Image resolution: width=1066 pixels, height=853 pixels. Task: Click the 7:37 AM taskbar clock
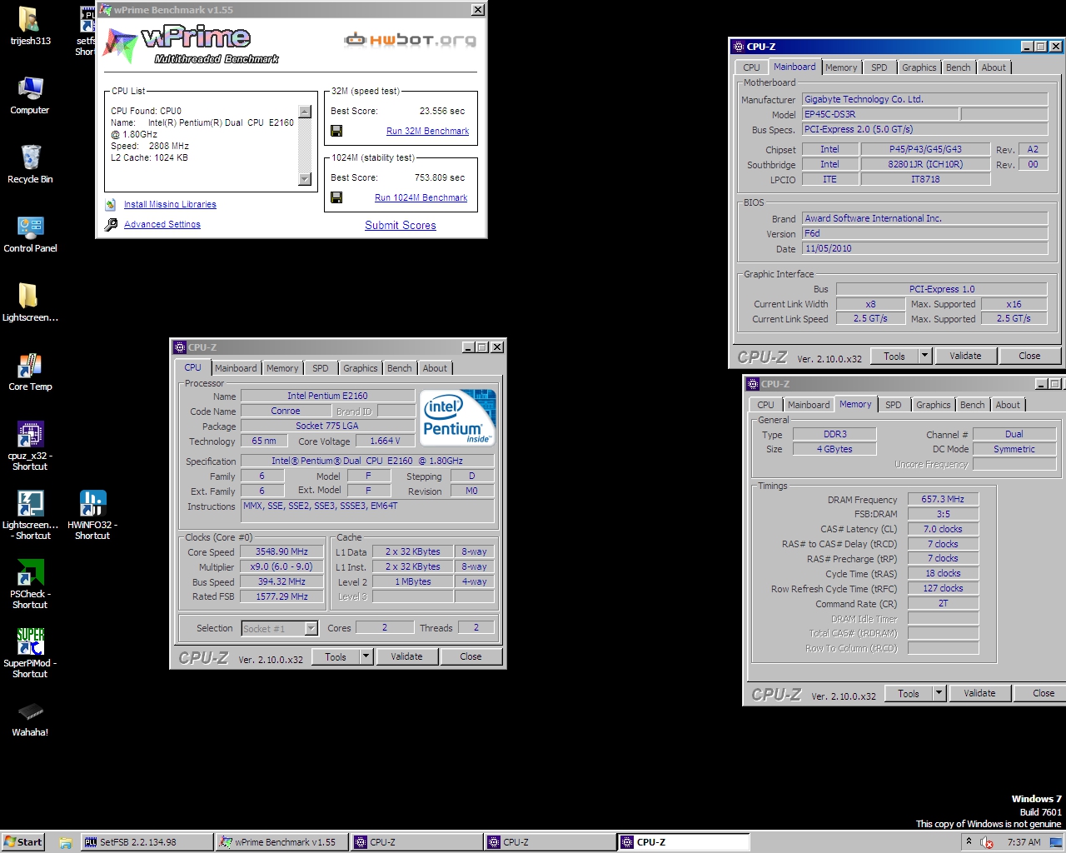[1024, 842]
